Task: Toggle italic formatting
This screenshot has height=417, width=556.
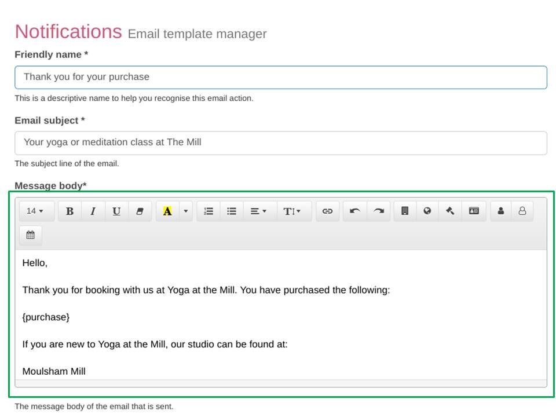Action: click(93, 211)
